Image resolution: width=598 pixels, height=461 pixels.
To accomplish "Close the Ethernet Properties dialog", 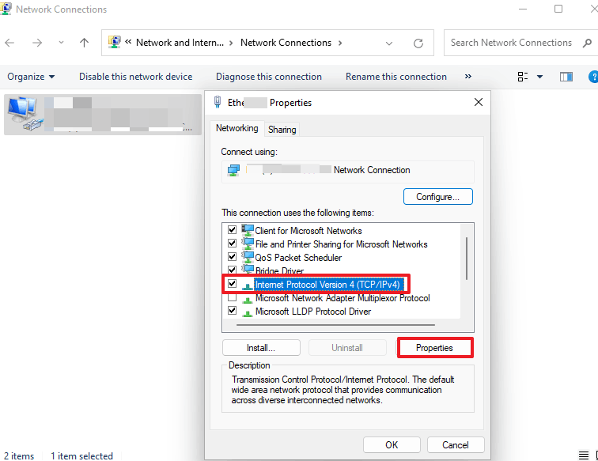I will pos(479,102).
